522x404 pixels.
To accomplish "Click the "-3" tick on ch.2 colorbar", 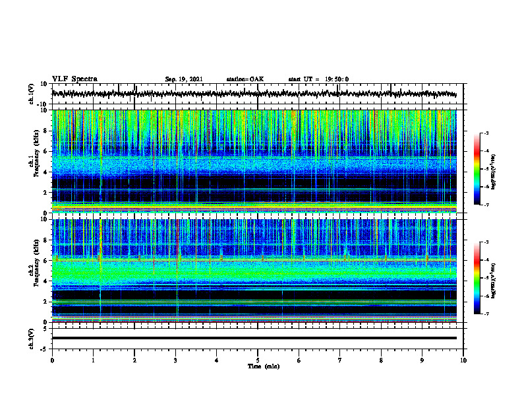I will (486, 242).
